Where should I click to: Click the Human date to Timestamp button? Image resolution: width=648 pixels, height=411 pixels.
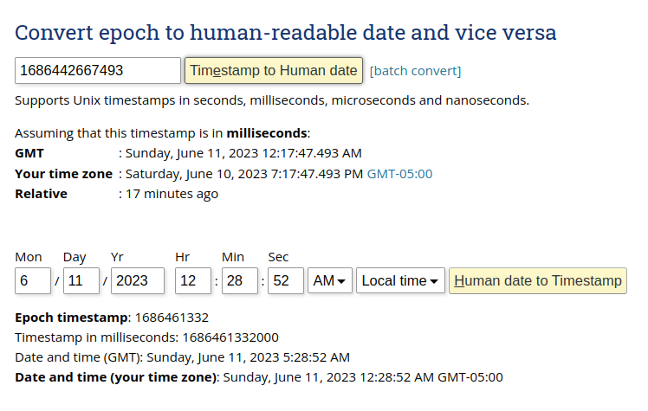pos(538,280)
